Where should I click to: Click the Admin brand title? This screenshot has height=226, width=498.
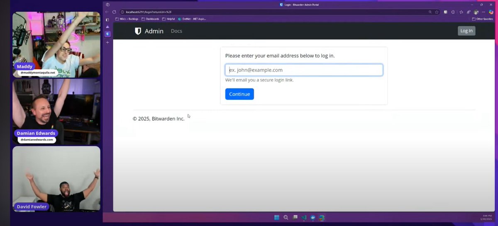click(154, 31)
